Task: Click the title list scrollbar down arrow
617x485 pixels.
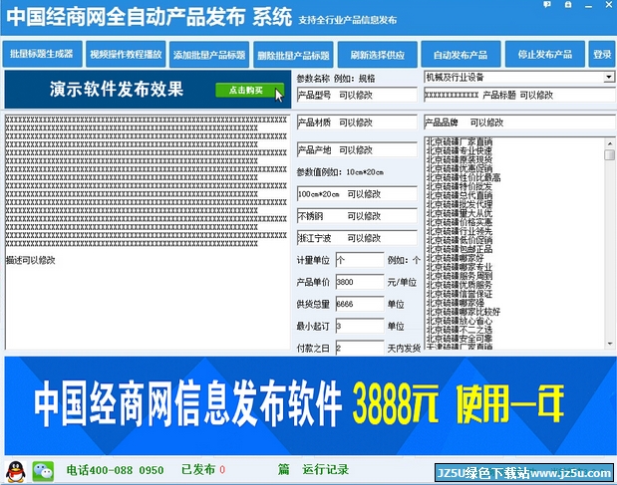Action: coord(609,344)
